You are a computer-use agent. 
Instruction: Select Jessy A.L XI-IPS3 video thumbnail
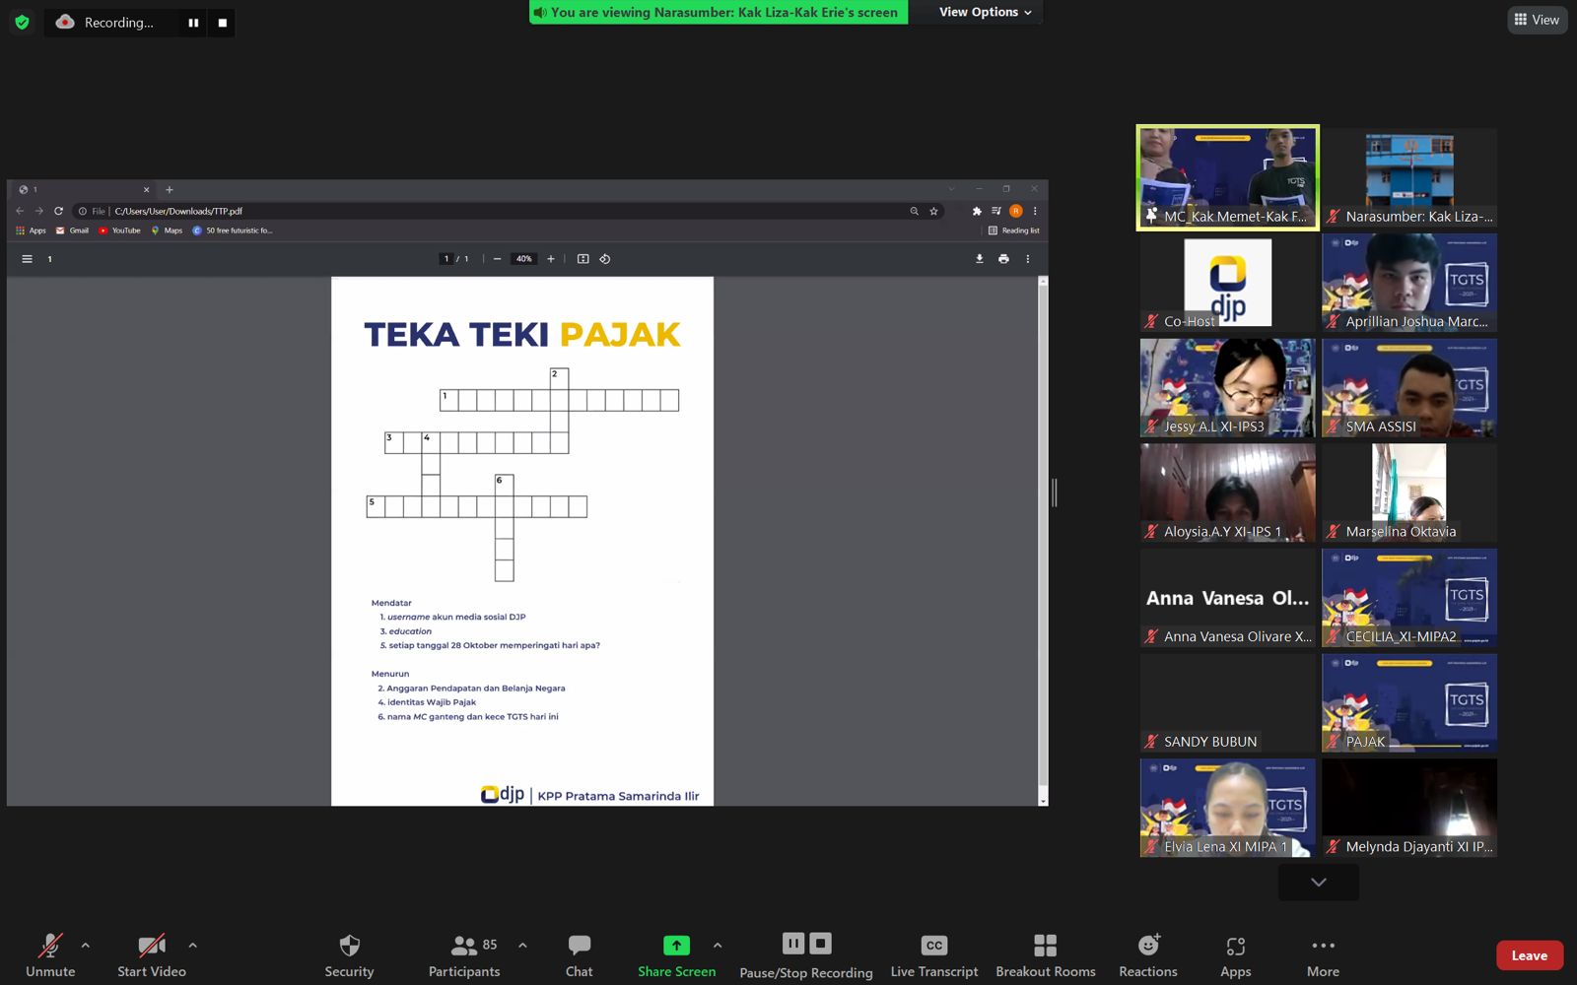click(1227, 387)
